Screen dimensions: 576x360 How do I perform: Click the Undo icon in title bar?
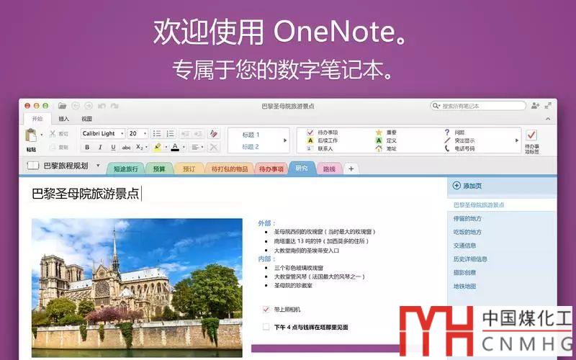tap(102, 106)
